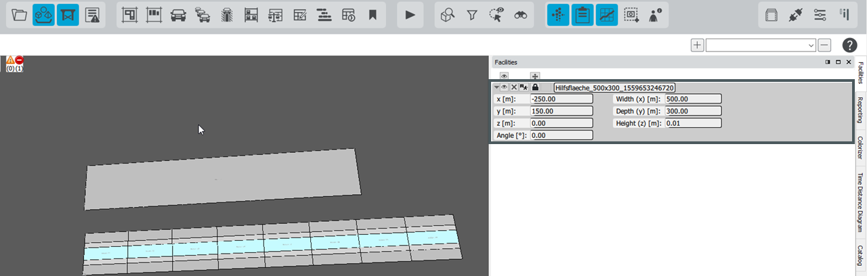Image resolution: width=867 pixels, height=276 pixels.
Task: Click the document with warning icon
Action: 93,15
